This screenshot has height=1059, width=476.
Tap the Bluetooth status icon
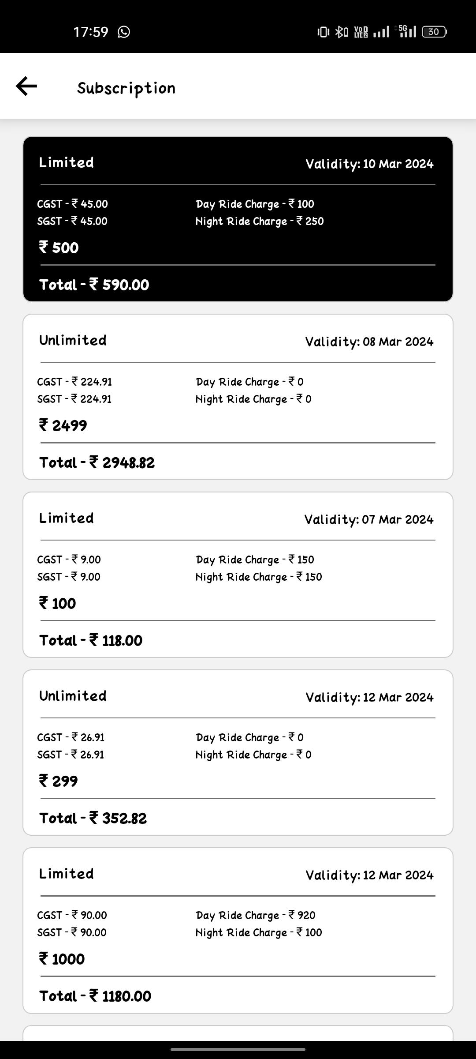(341, 32)
